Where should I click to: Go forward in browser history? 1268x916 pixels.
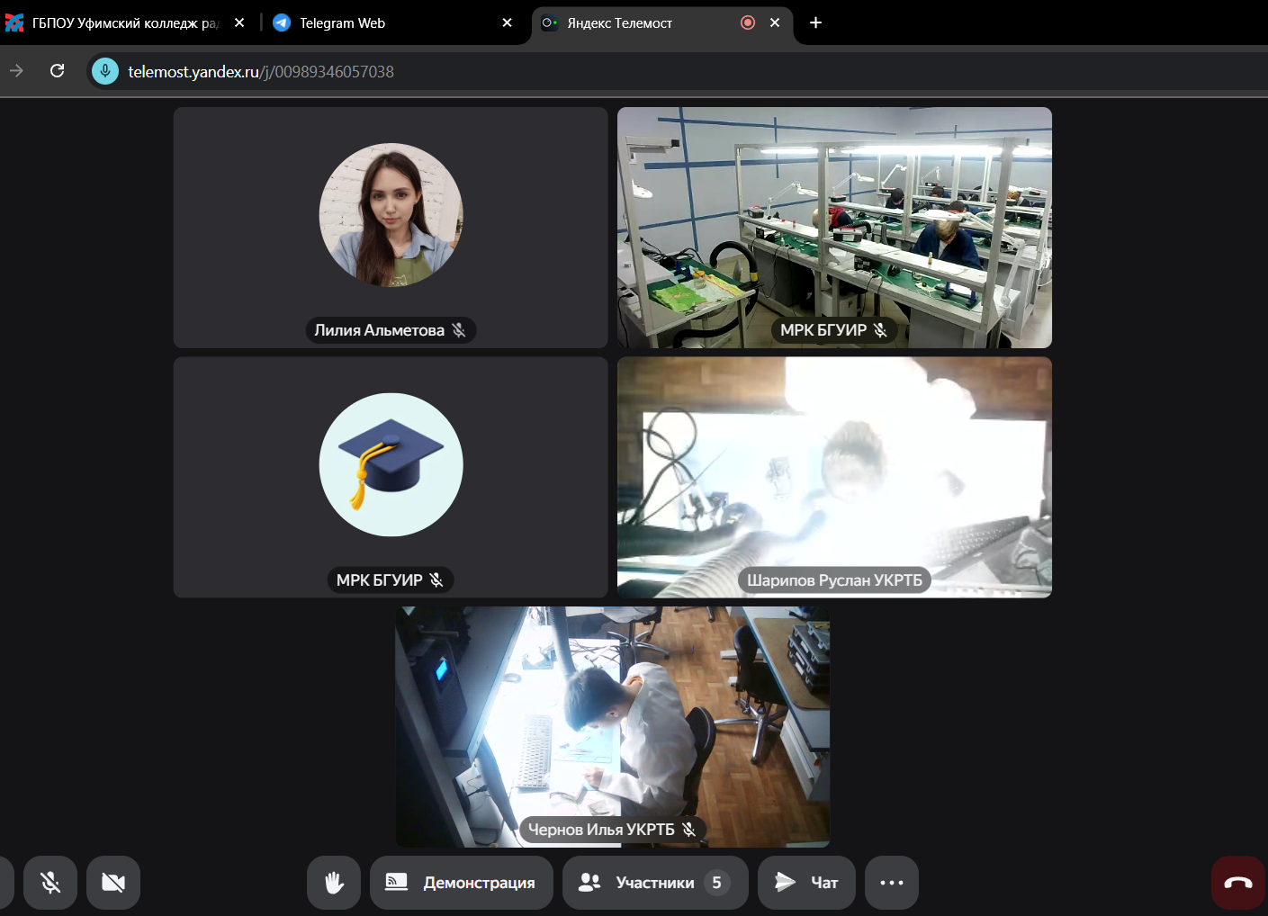(x=16, y=71)
